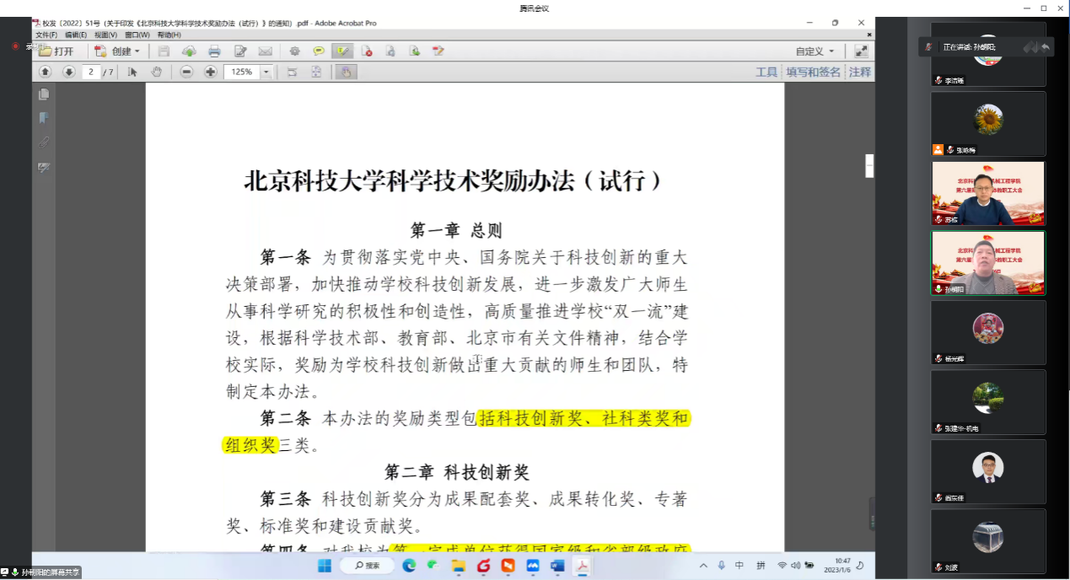This screenshot has width=1070, height=580.
Task: Add a sticky note comment
Action: click(x=319, y=51)
